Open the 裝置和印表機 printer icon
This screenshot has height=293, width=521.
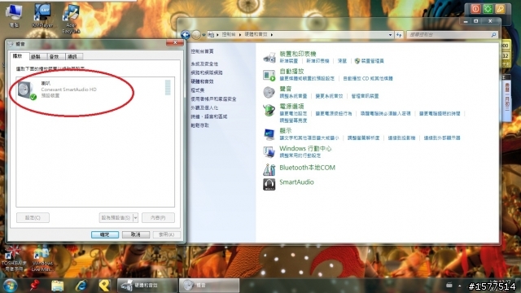[269, 58]
